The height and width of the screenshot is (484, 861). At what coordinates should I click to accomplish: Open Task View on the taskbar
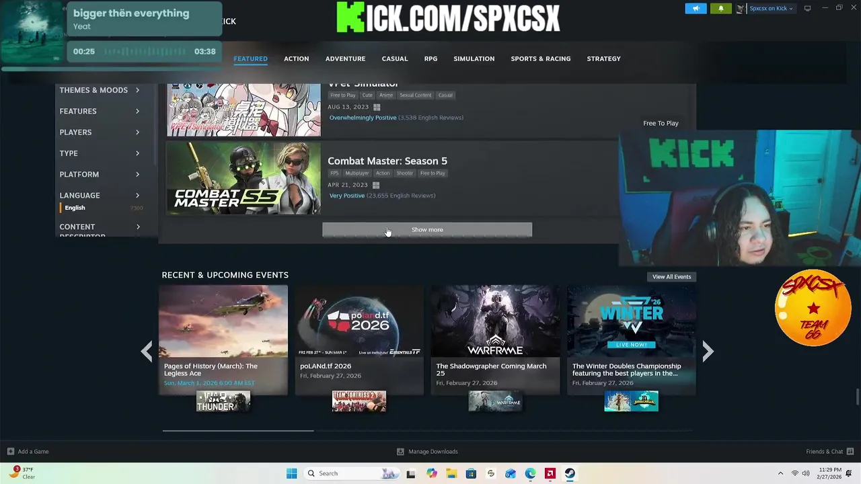coord(410,473)
